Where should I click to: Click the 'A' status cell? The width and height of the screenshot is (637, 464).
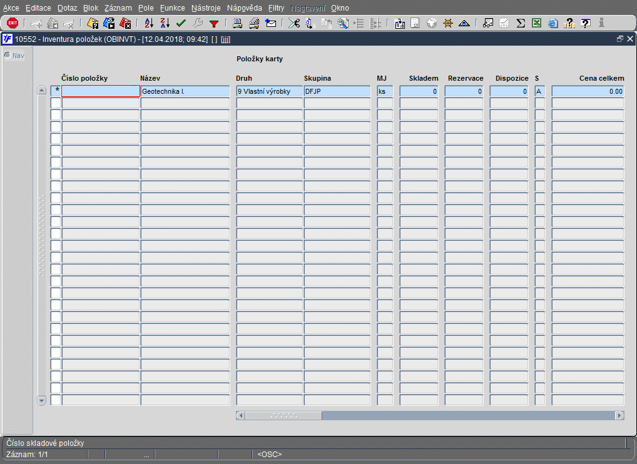pos(540,91)
